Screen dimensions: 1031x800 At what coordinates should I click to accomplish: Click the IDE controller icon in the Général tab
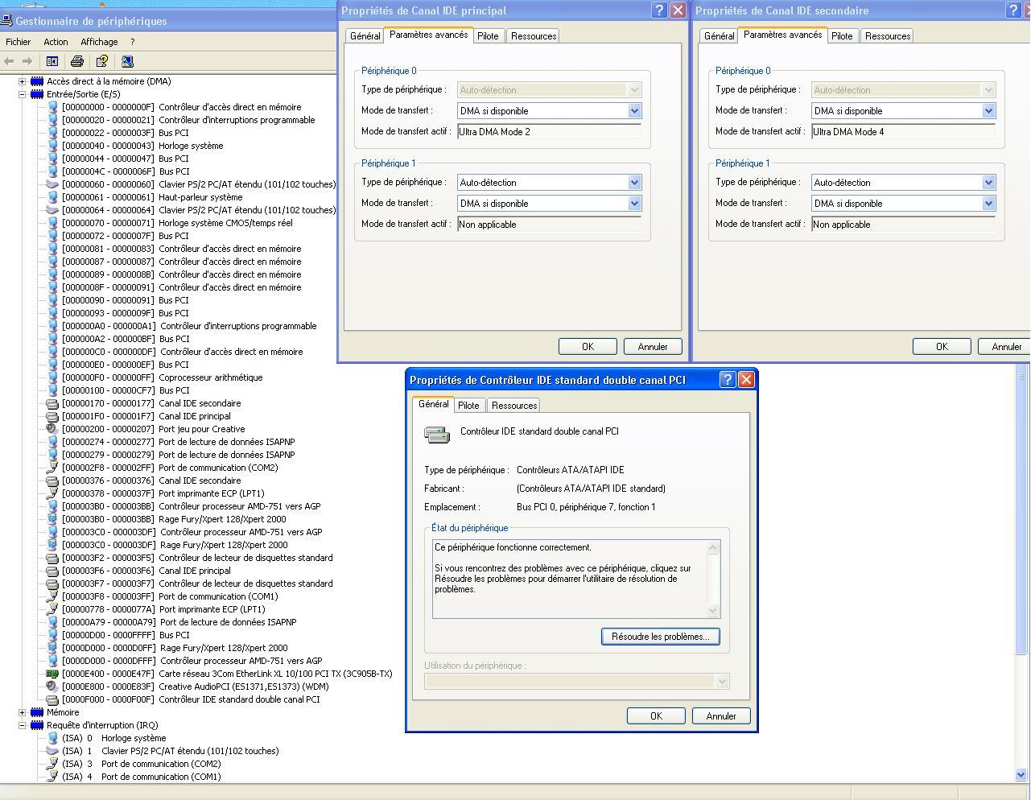[x=437, y=435]
